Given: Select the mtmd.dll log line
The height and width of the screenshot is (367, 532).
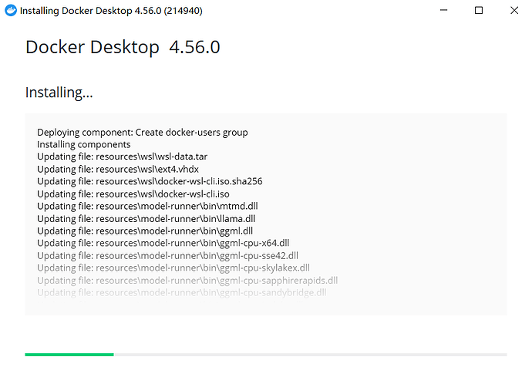Looking at the screenshot, I should pyautogui.click(x=147, y=206).
